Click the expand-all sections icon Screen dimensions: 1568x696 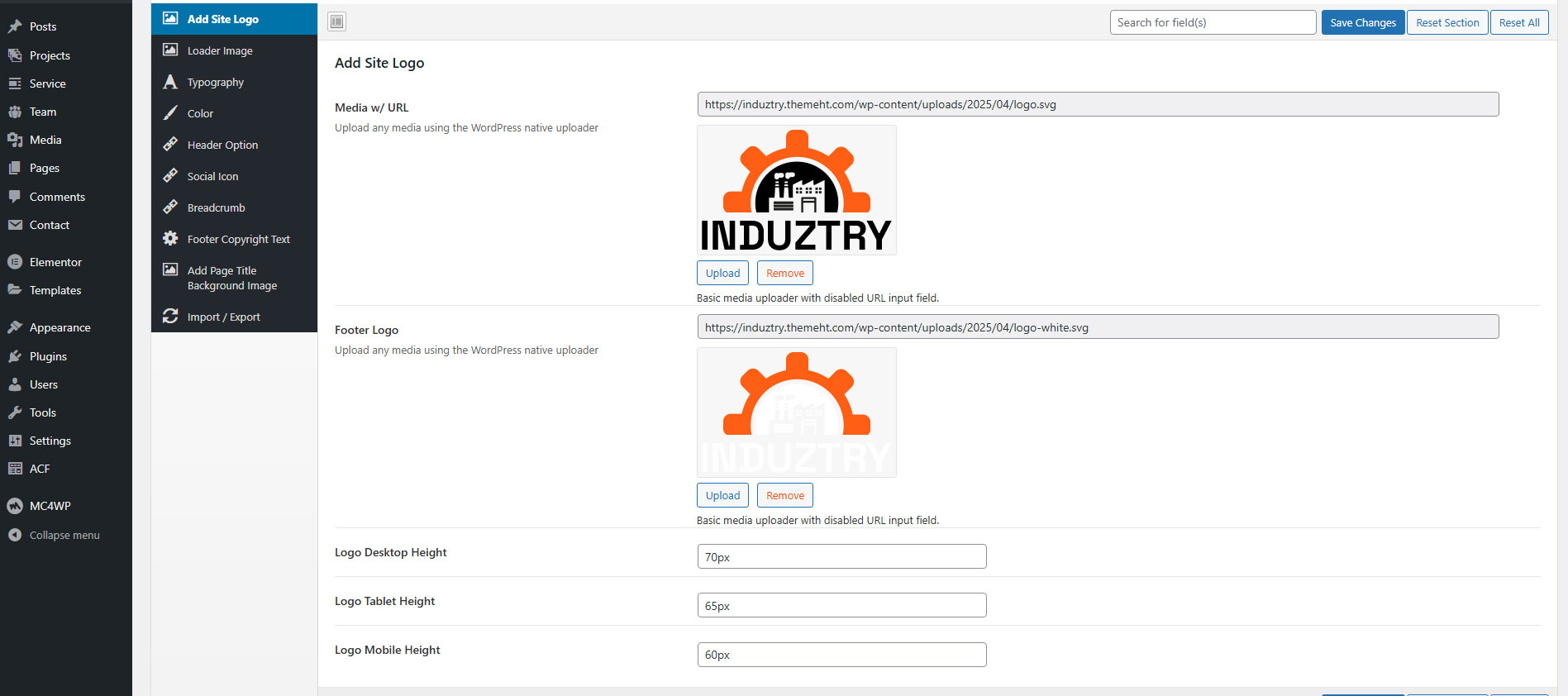336,22
